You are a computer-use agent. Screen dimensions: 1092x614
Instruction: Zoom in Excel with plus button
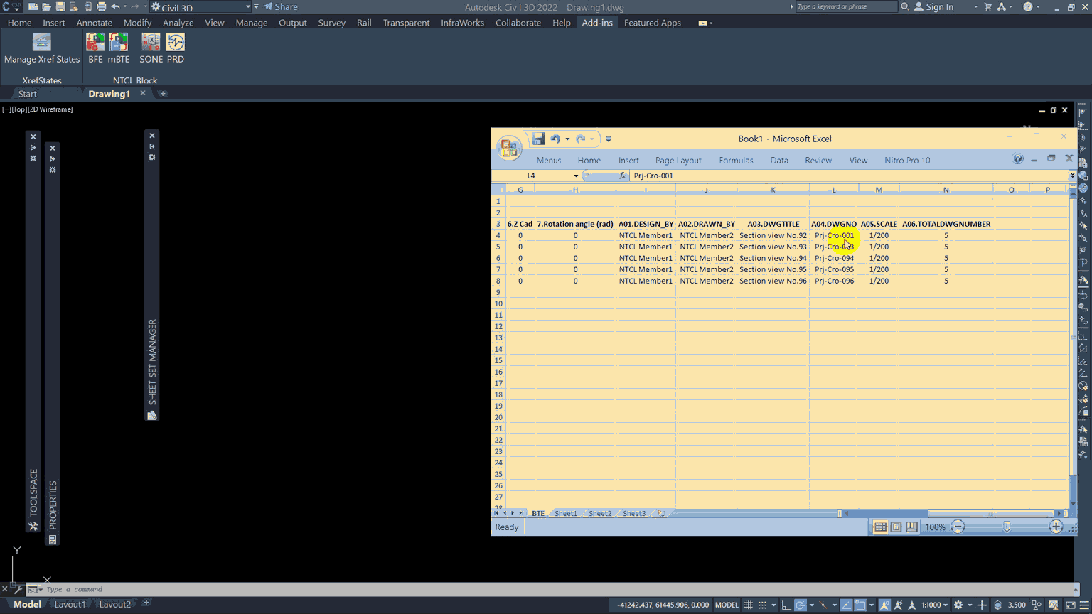1056,527
